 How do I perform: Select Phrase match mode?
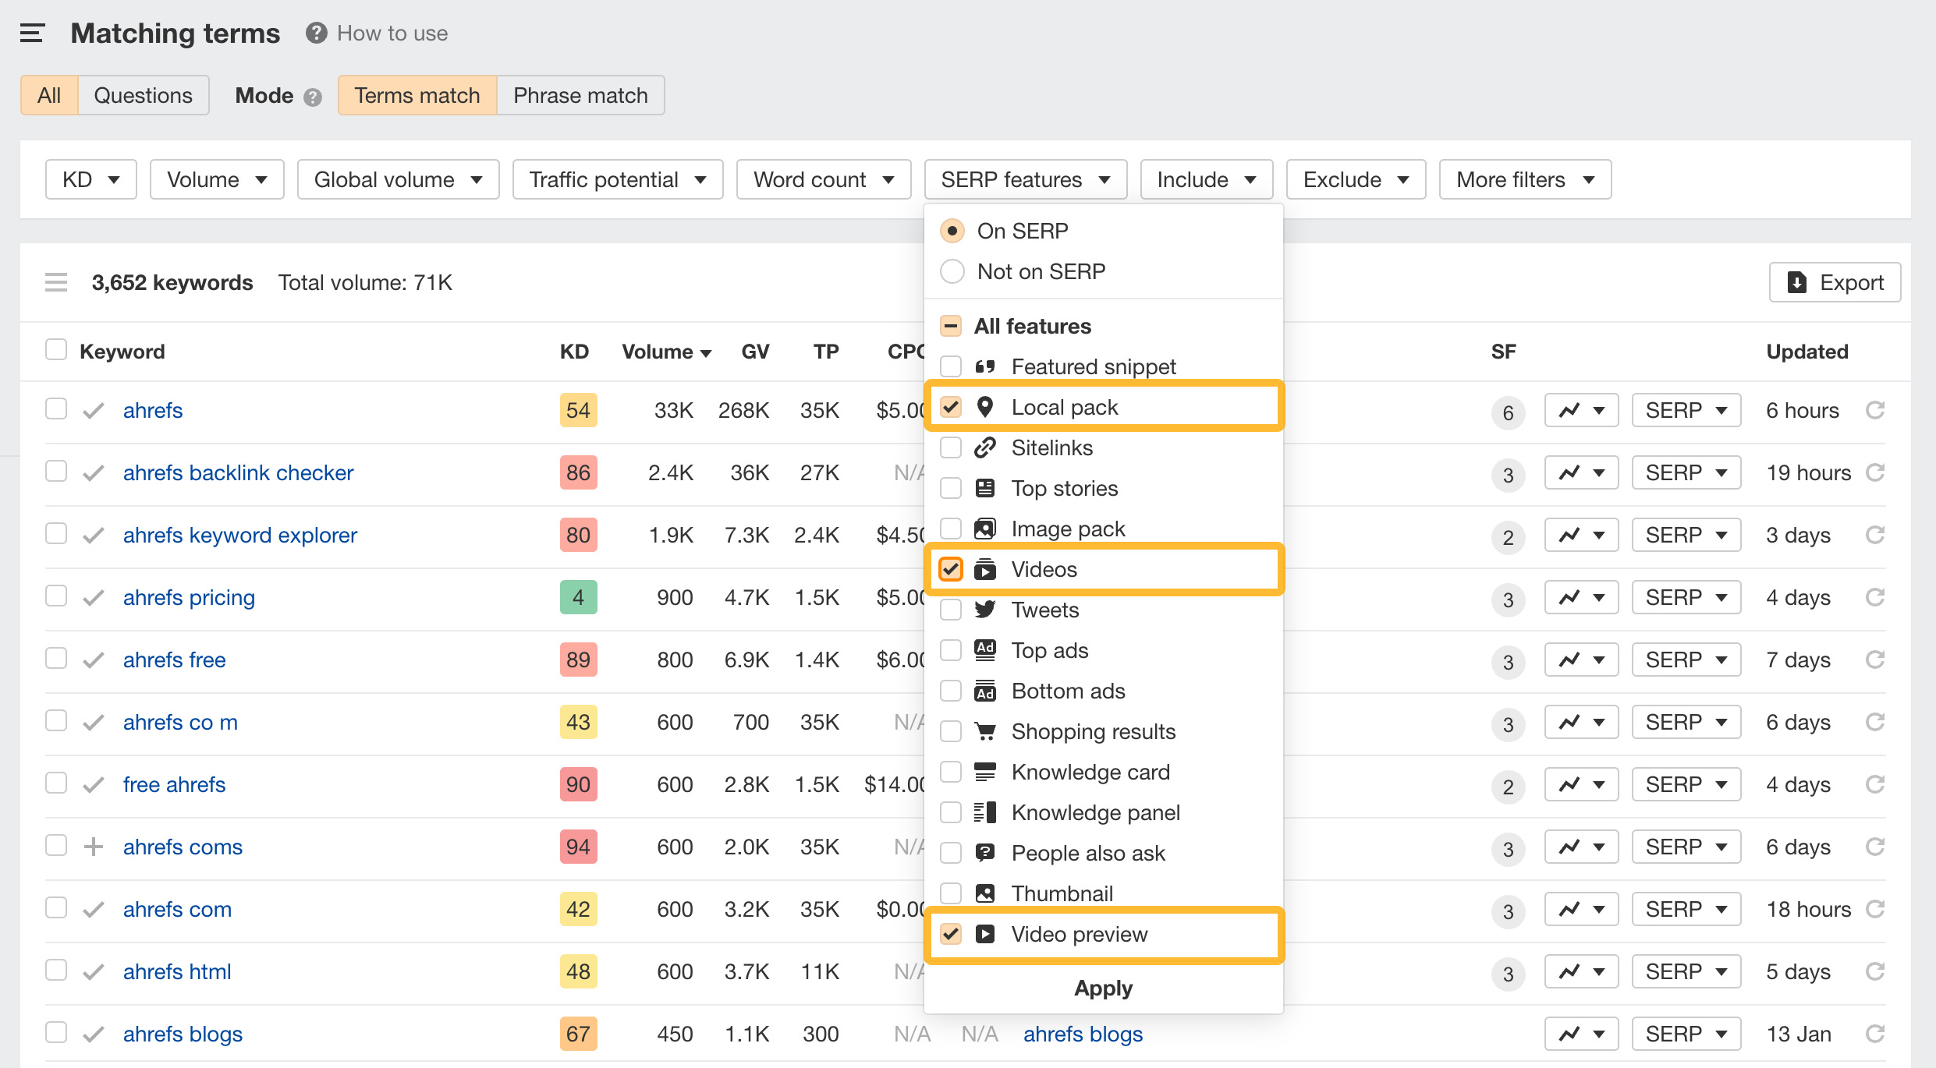(x=580, y=94)
